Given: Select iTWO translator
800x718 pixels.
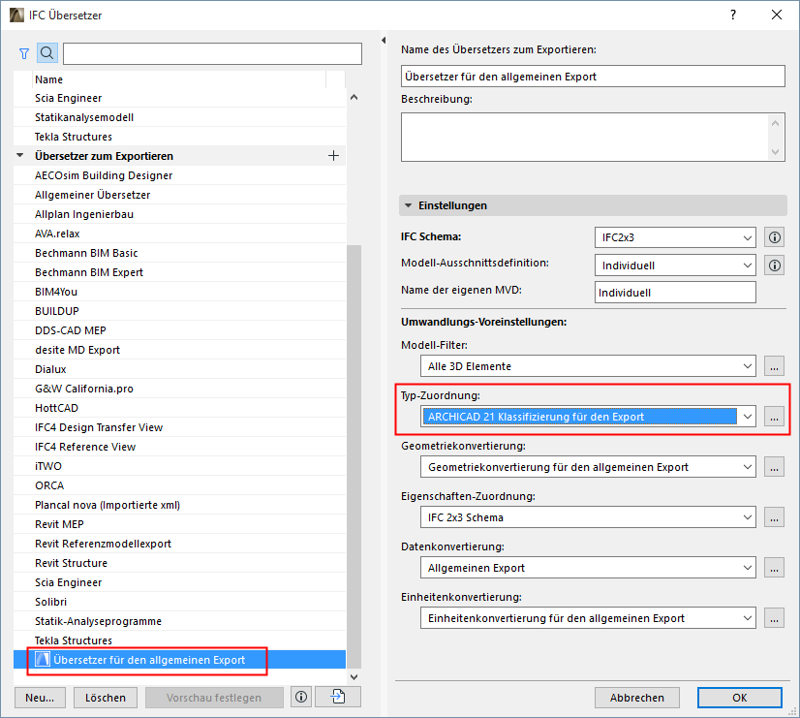Looking at the screenshot, I should pyautogui.click(x=179, y=466).
